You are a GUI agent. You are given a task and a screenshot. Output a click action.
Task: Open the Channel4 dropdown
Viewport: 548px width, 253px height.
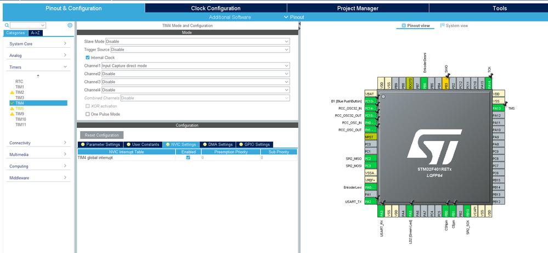[x=196, y=90]
